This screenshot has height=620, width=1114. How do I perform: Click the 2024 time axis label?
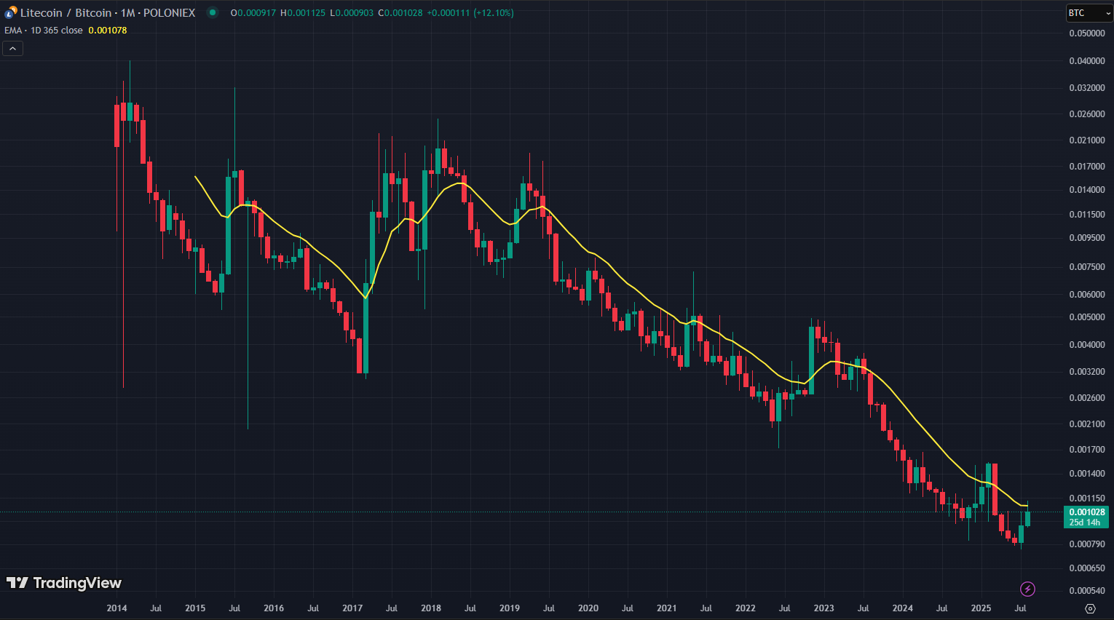tap(903, 608)
